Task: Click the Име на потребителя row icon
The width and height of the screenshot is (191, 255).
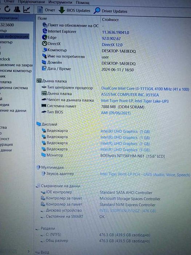Action: (44, 56)
